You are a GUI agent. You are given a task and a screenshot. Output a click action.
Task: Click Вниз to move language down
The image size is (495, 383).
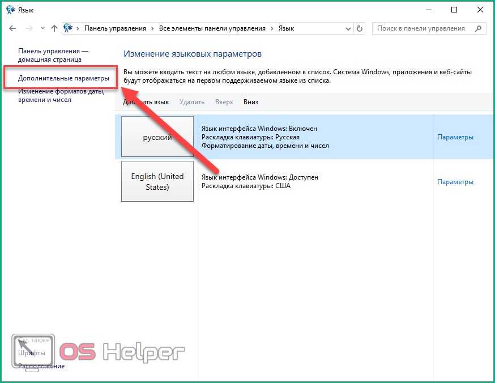point(251,102)
